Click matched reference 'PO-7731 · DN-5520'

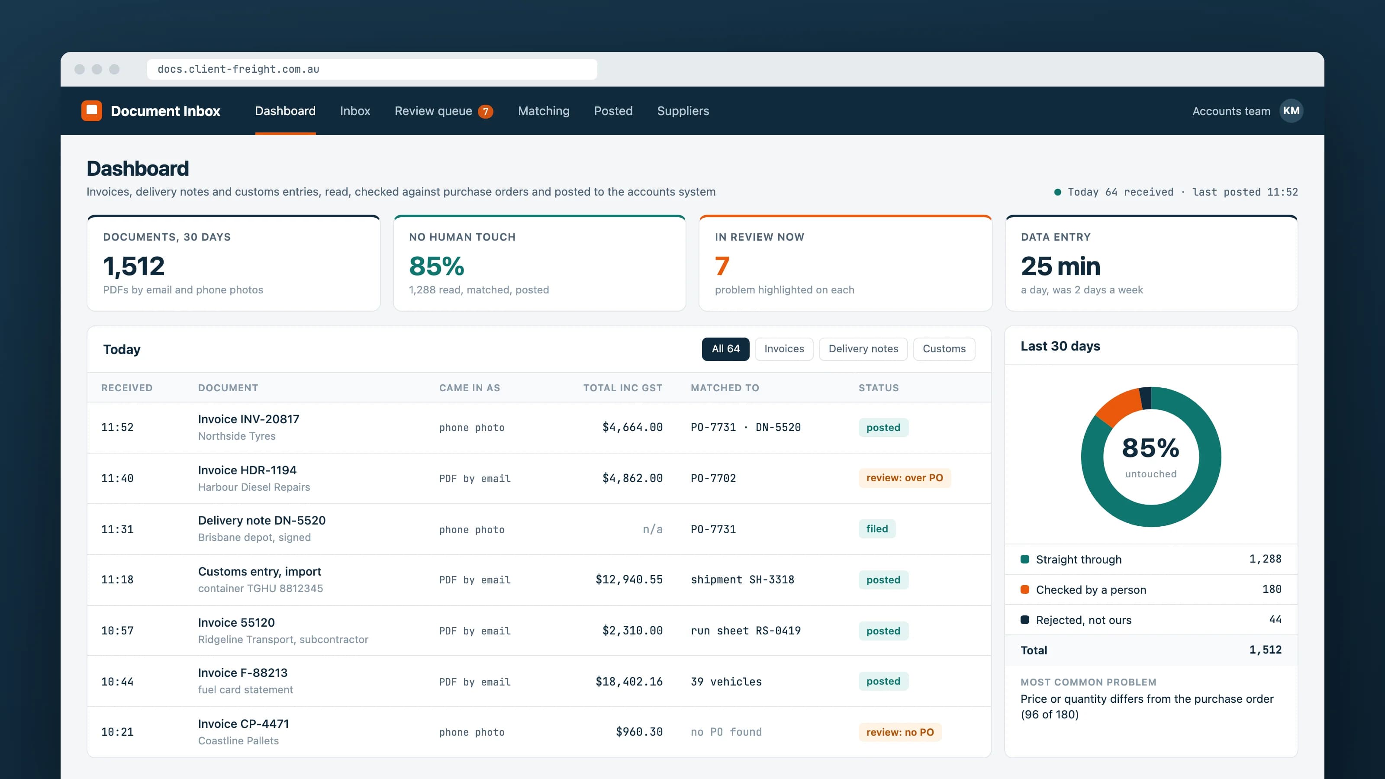coord(745,428)
